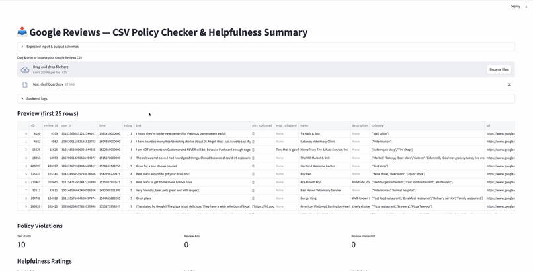Click ['Wine store', 'Beer store', 'Liquor store'] cell

[x=427, y=174]
